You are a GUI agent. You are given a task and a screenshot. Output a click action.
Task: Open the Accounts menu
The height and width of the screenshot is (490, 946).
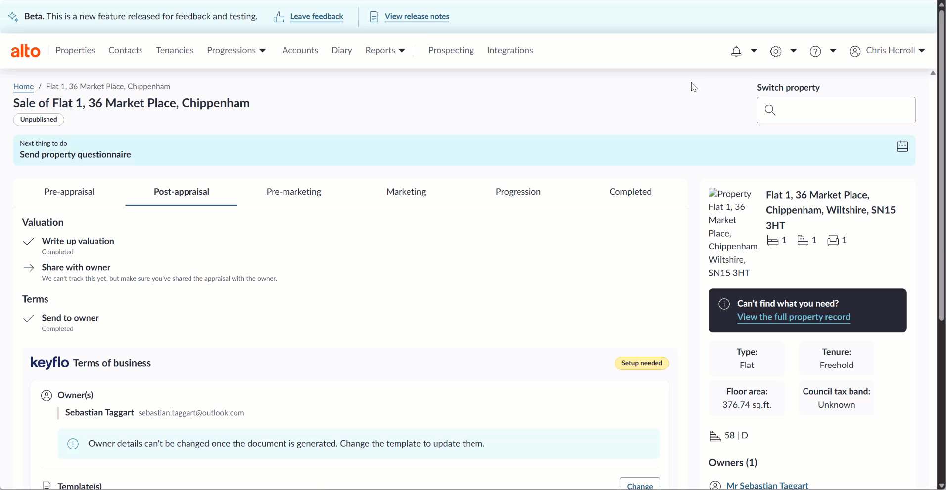coord(300,50)
